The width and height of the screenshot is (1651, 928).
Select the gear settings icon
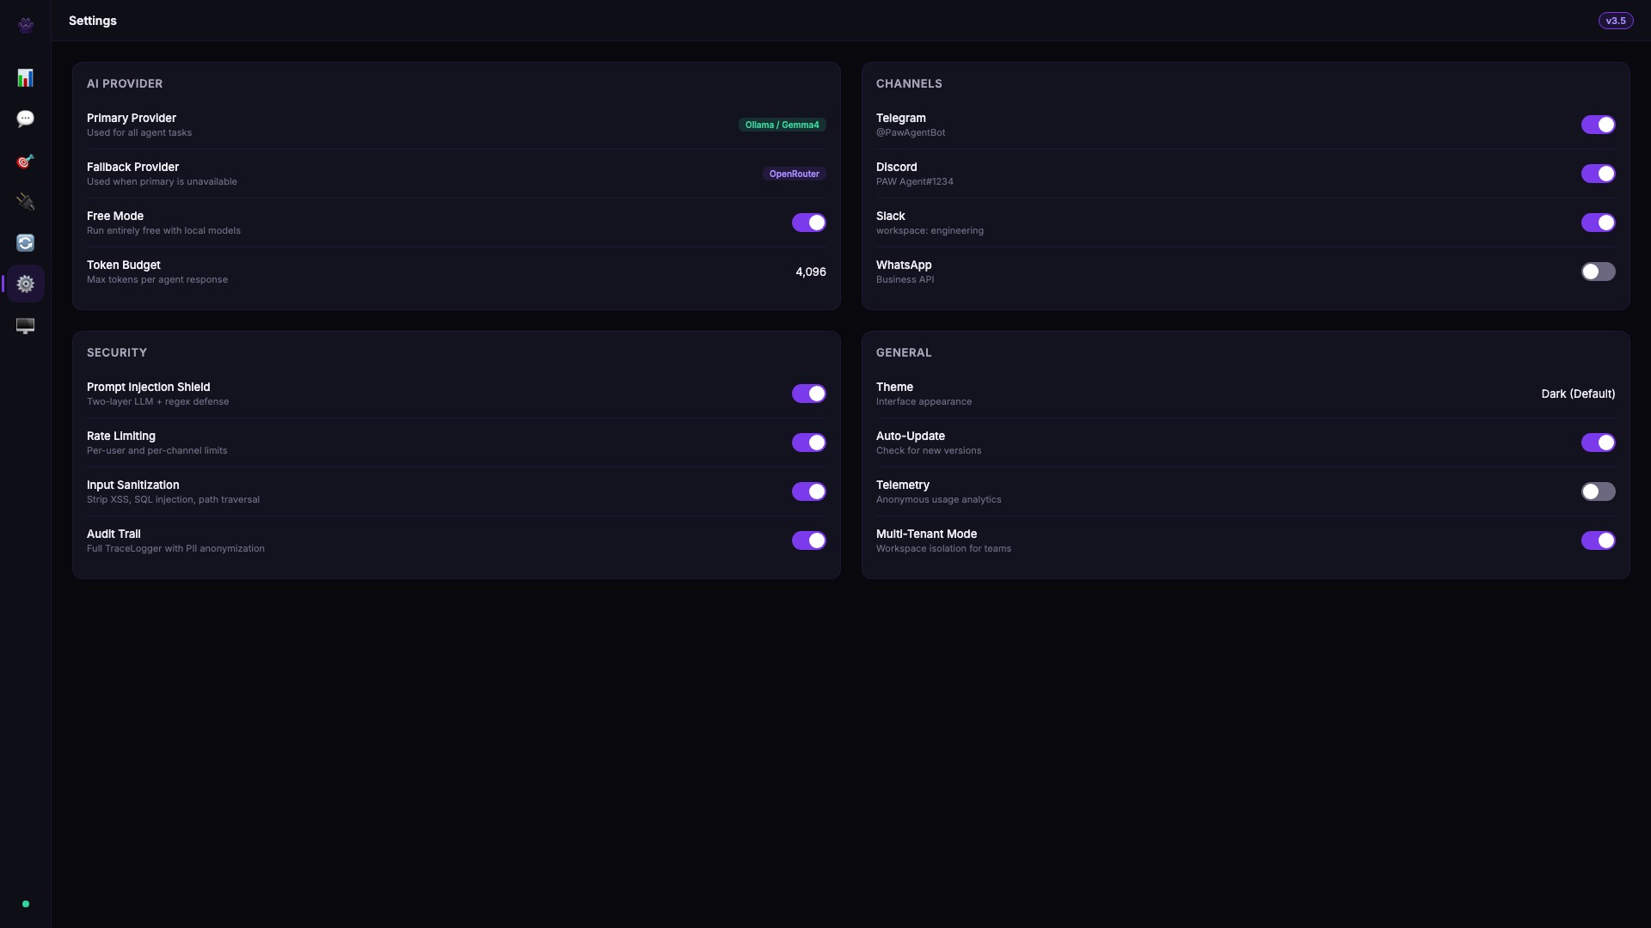click(26, 284)
